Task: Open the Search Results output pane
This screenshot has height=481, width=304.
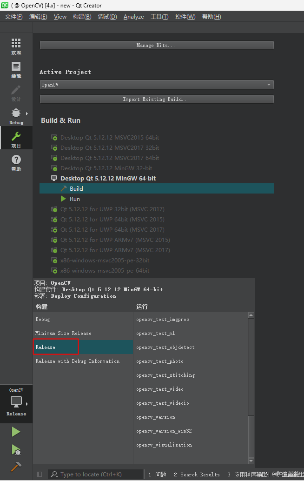Action: coord(197,474)
